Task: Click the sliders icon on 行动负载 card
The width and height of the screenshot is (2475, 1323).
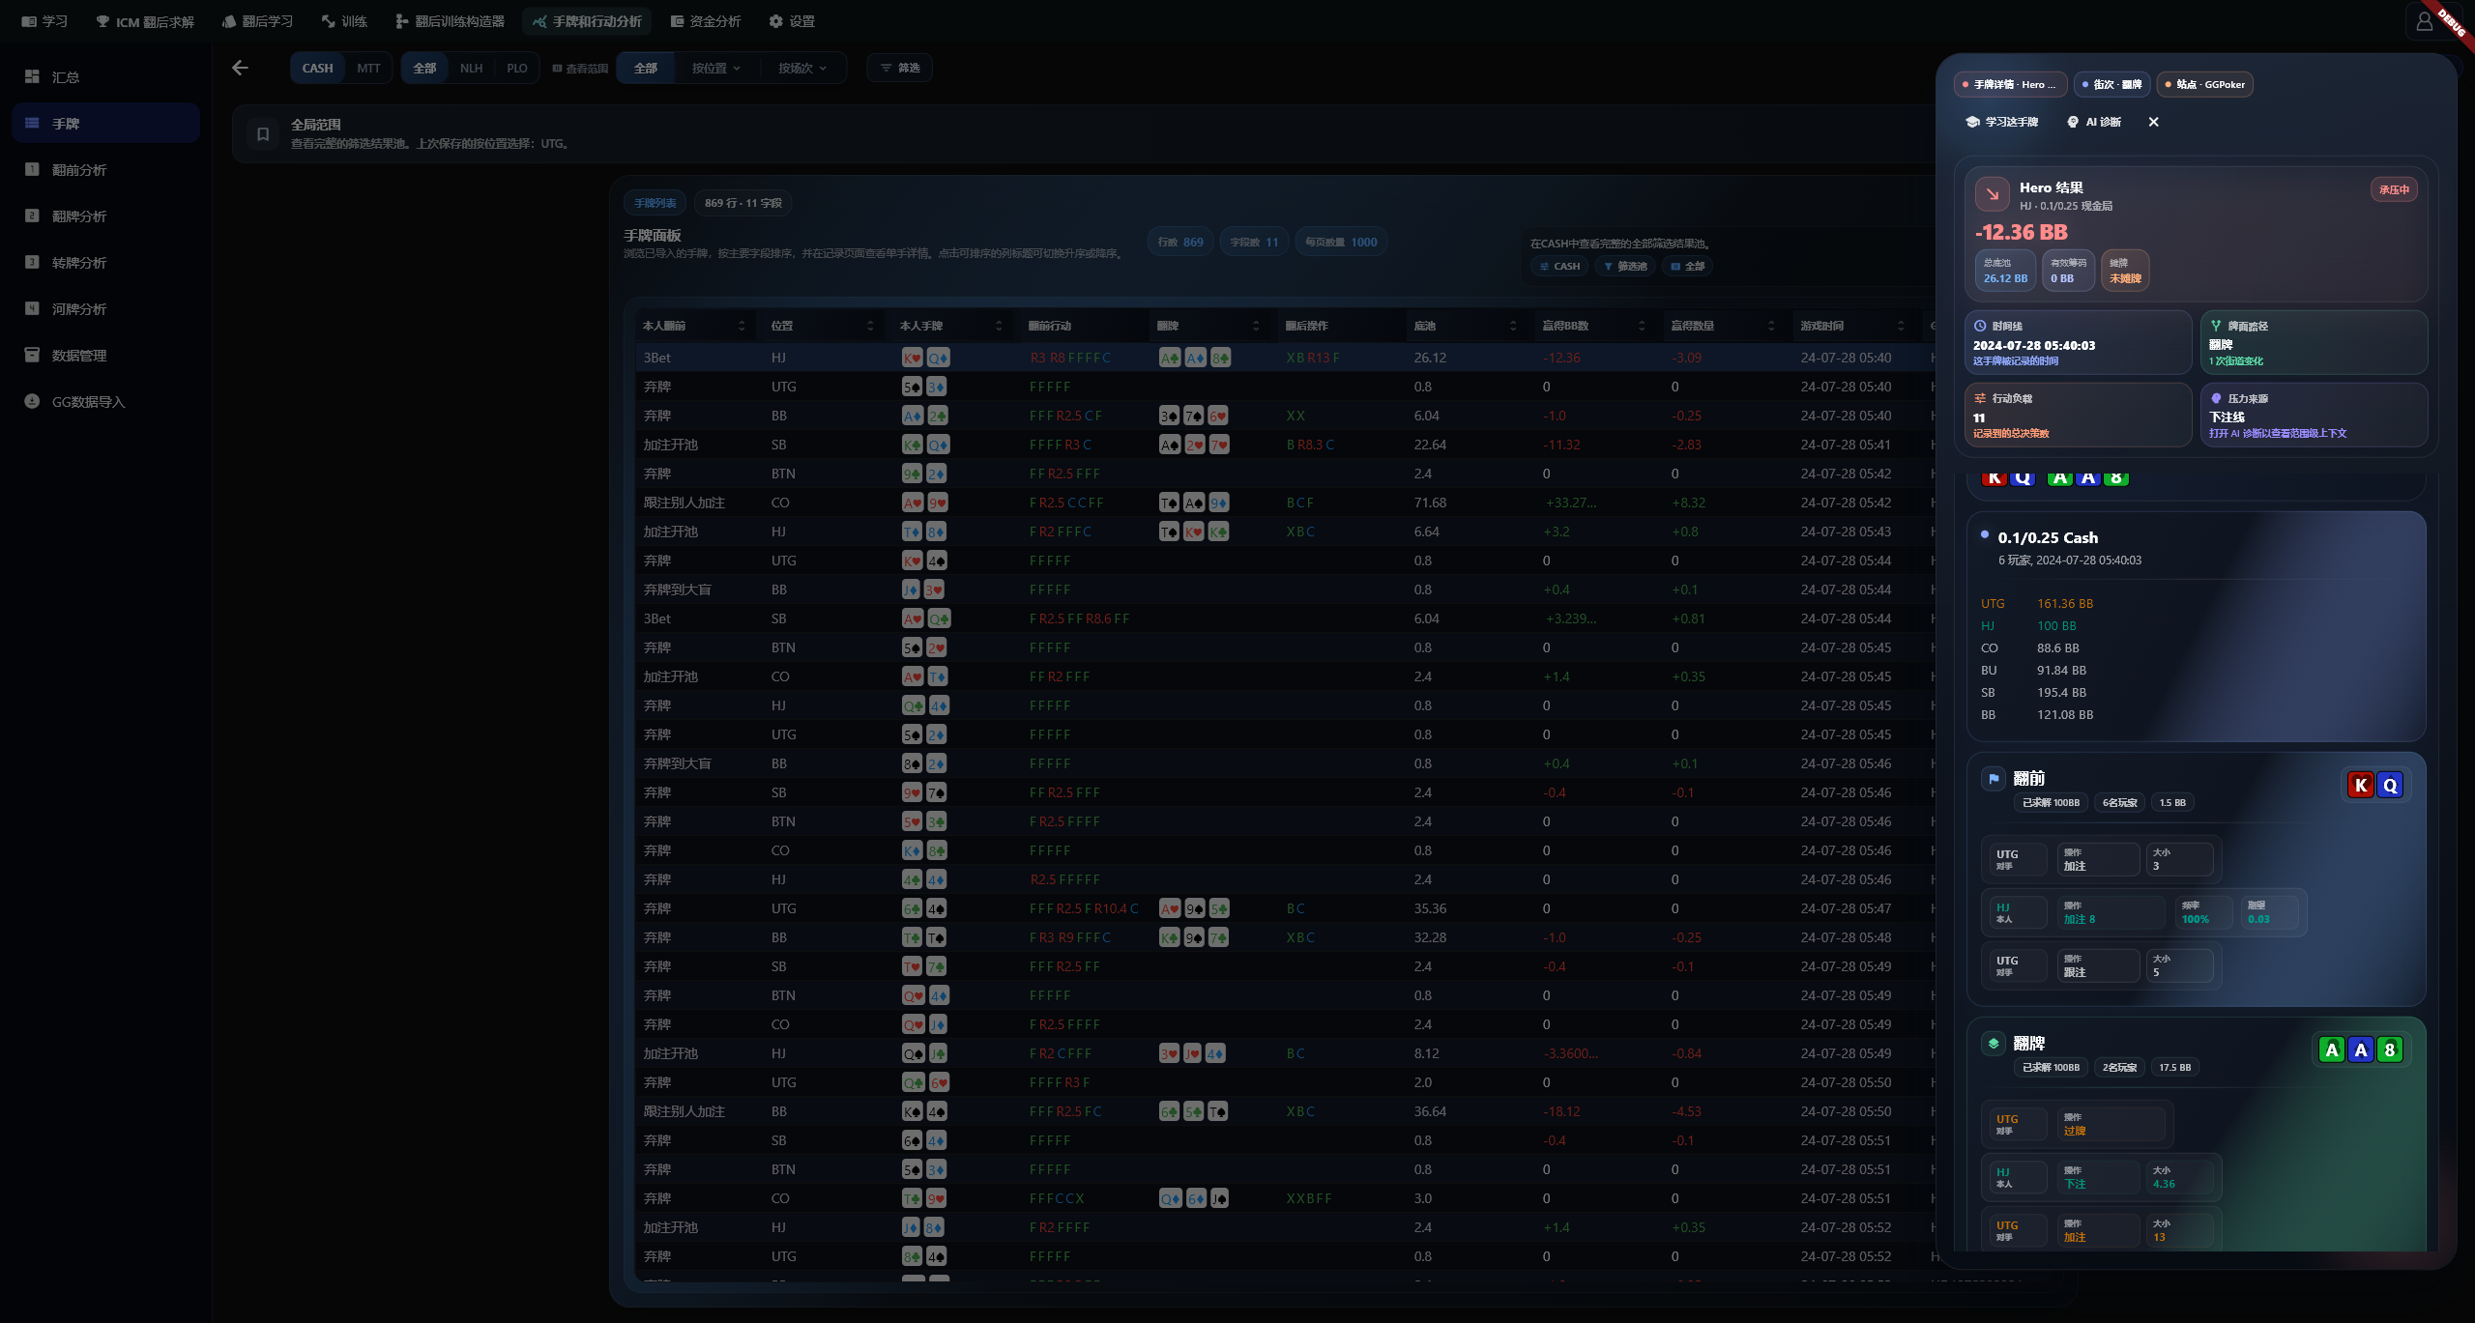Action: tap(1980, 398)
